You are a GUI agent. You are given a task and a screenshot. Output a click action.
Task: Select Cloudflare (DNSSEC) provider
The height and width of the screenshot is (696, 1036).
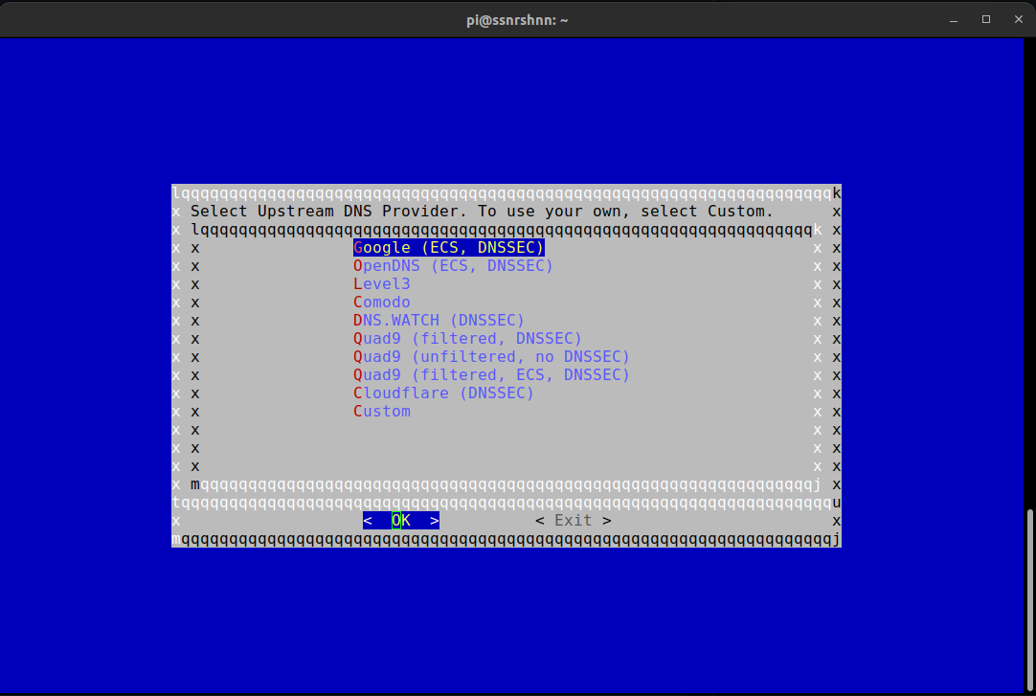[443, 393]
